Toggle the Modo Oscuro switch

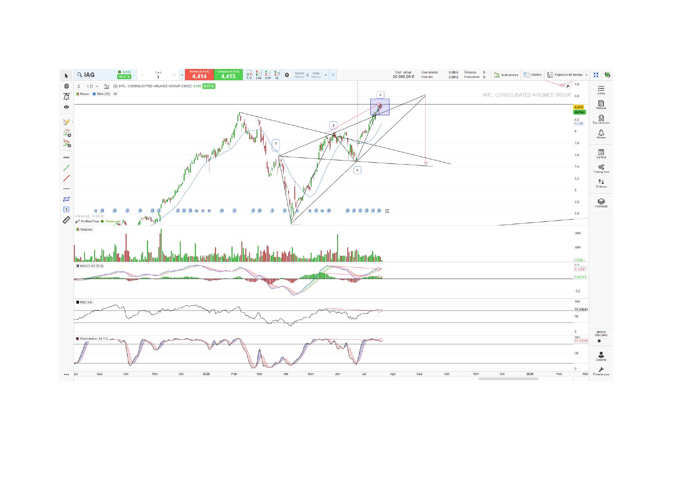601,341
